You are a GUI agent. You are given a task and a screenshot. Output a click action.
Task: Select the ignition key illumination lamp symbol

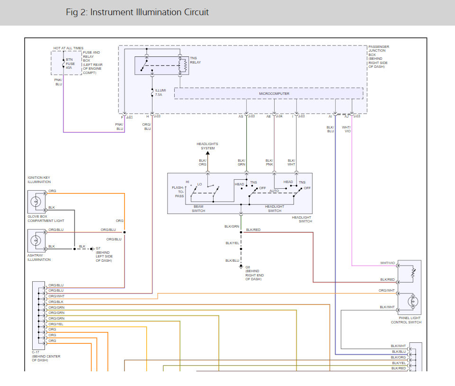click(35, 201)
